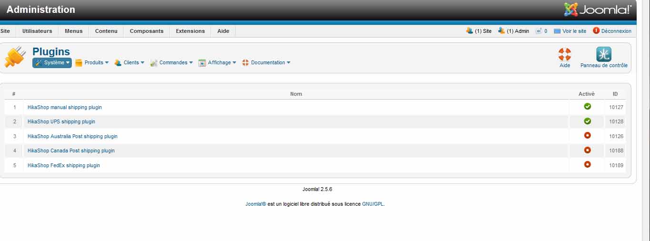Viewport: 650px width, 241px height.
Task: Click the ID column header
Action: 615,94
